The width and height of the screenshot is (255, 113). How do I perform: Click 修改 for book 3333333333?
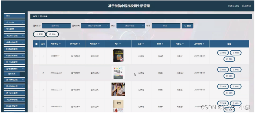click(x=236, y=87)
